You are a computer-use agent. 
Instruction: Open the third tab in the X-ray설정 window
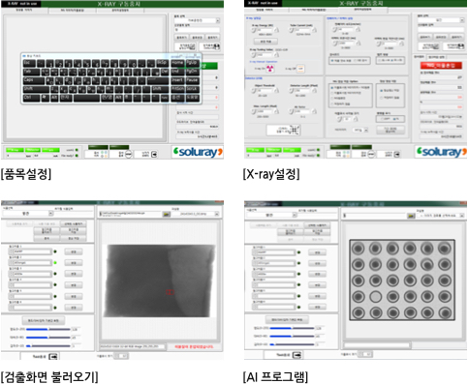point(363,10)
